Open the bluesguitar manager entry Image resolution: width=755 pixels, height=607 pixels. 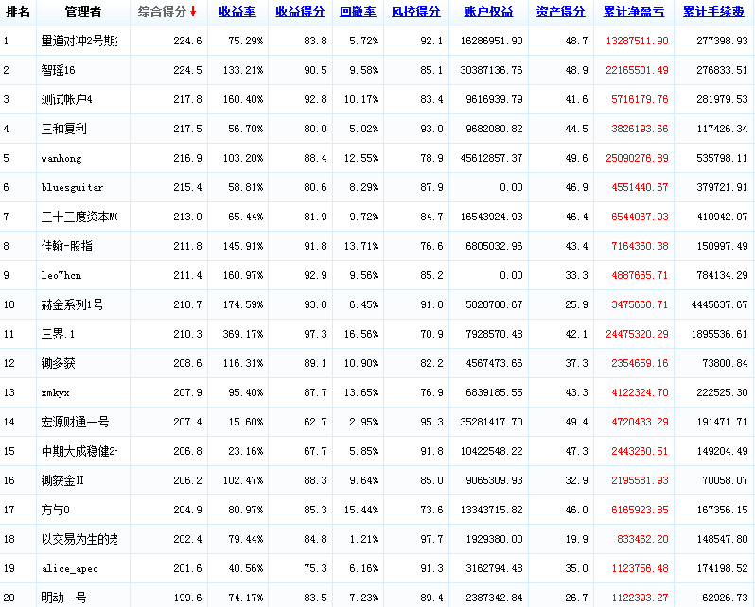(x=73, y=188)
